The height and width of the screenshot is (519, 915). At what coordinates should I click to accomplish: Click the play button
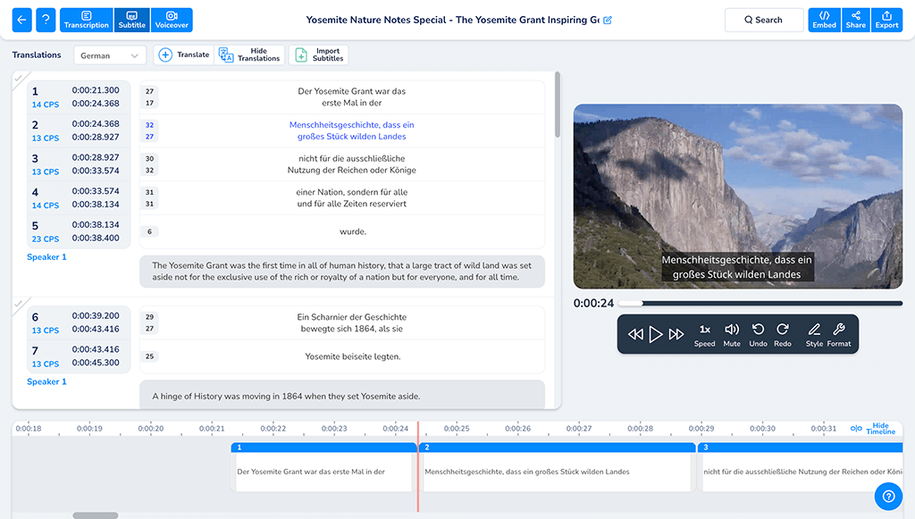pos(656,334)
